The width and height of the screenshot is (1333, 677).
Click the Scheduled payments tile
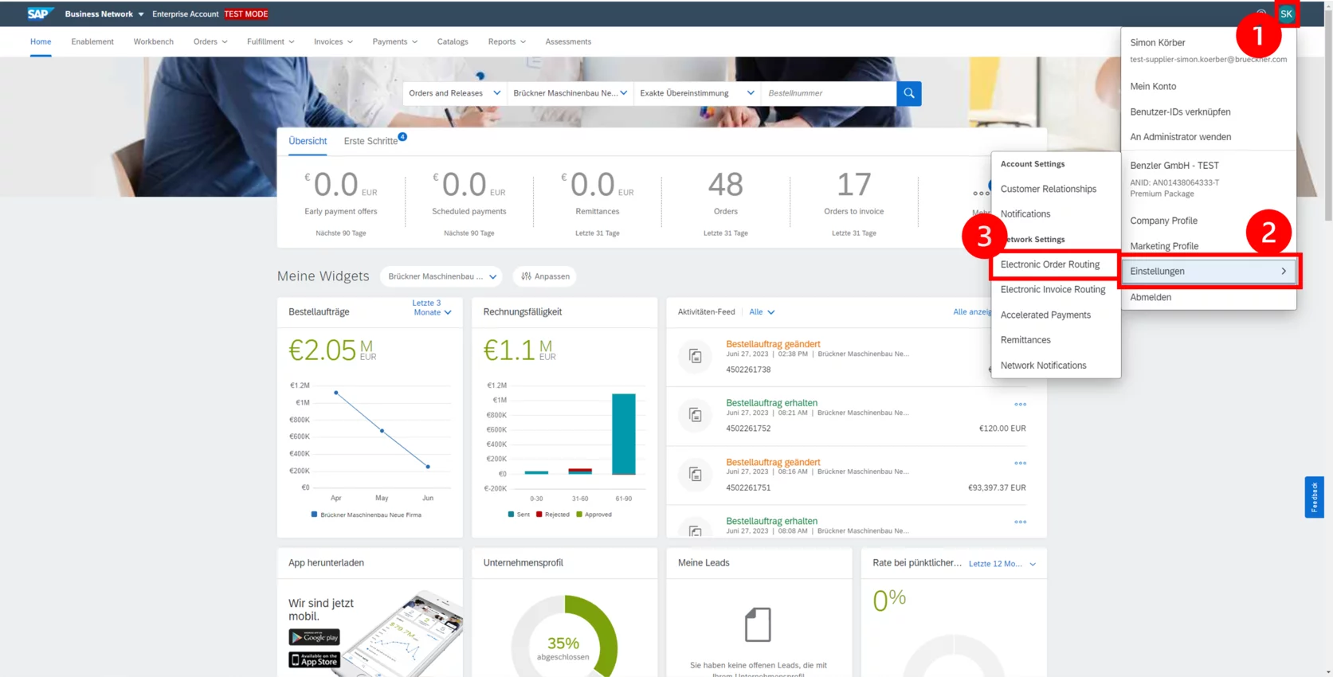click(469, 203)
